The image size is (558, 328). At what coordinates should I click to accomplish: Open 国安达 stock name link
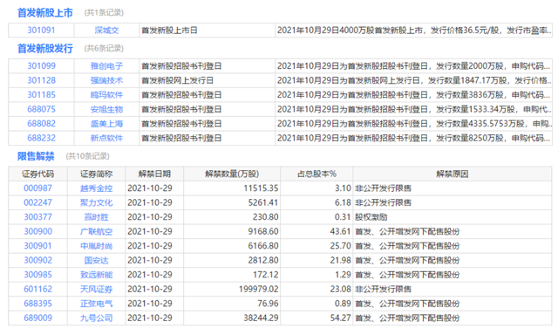click(x=96, y=260)
